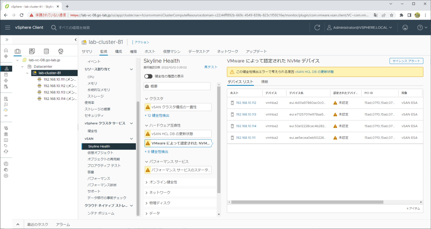Expand the icon sidebar with double chevron
The image size is (431, 229).
click(6, 39)
